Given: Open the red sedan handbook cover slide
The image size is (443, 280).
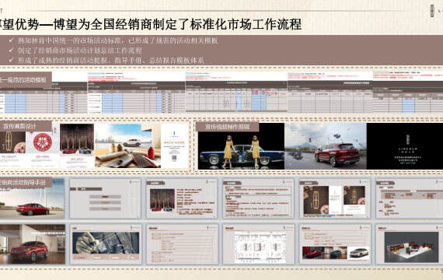Looking at the screenshot, I should click(32, 198).
